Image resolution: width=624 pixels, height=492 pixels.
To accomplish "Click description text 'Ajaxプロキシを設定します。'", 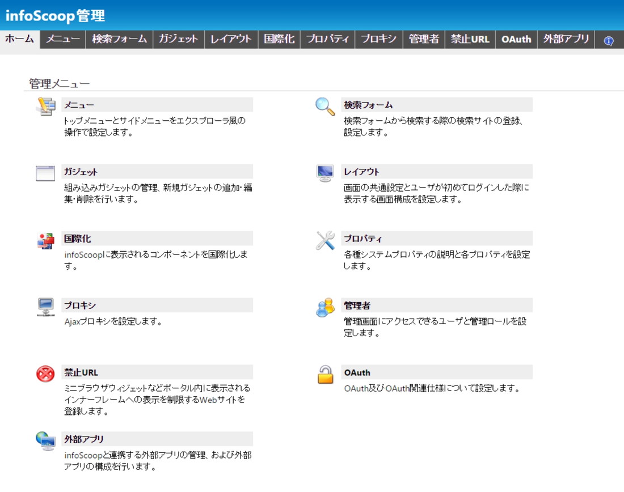I will coord(113,321).
